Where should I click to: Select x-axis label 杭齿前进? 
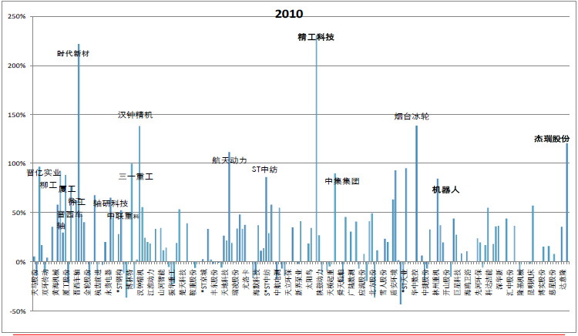tap(99, 283)
